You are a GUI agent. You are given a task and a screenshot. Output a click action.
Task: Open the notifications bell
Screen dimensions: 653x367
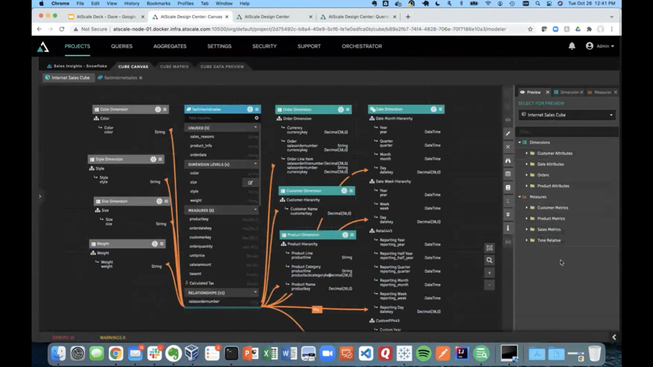pos(572,46)
